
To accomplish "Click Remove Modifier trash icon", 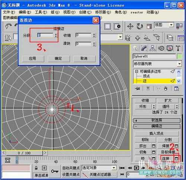I will [x=166, y=89].
